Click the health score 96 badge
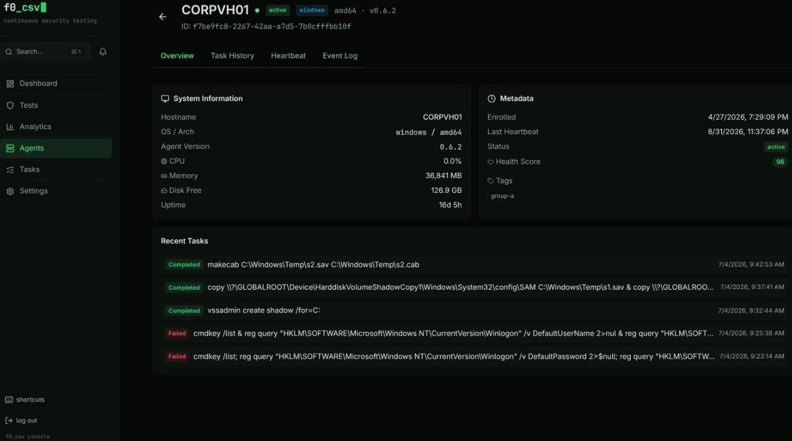Image resolution: width=792 pixels, height=441 pixels. (780, 162)
